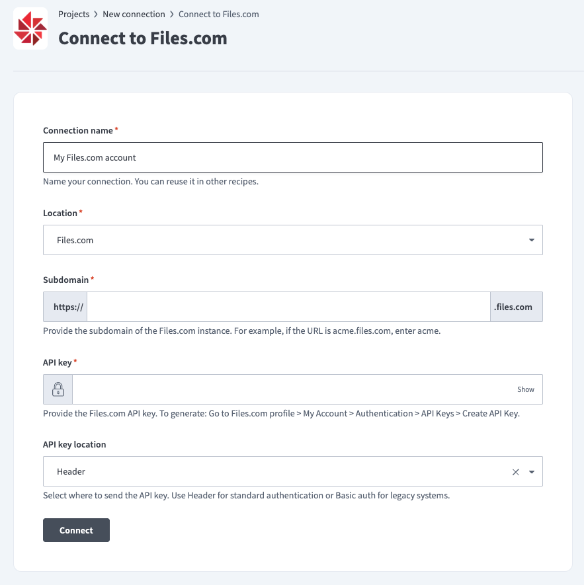Open the API key location dropdown arrow

[531, 471]
